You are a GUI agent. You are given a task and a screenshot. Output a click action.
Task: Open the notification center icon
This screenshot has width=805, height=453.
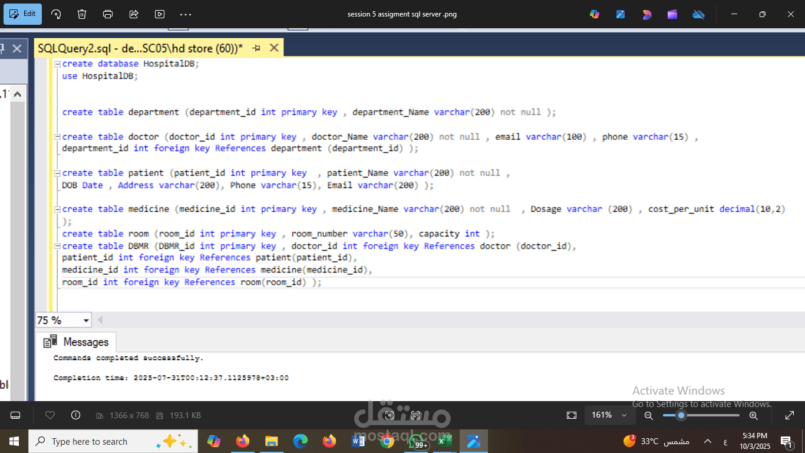pos(787,441)
